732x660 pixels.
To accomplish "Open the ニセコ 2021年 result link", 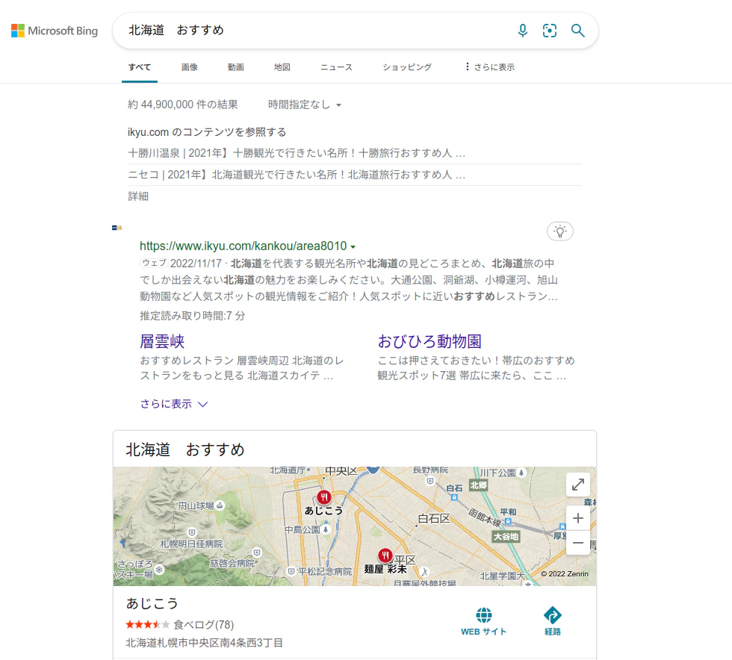I will [x=297, y=175].
